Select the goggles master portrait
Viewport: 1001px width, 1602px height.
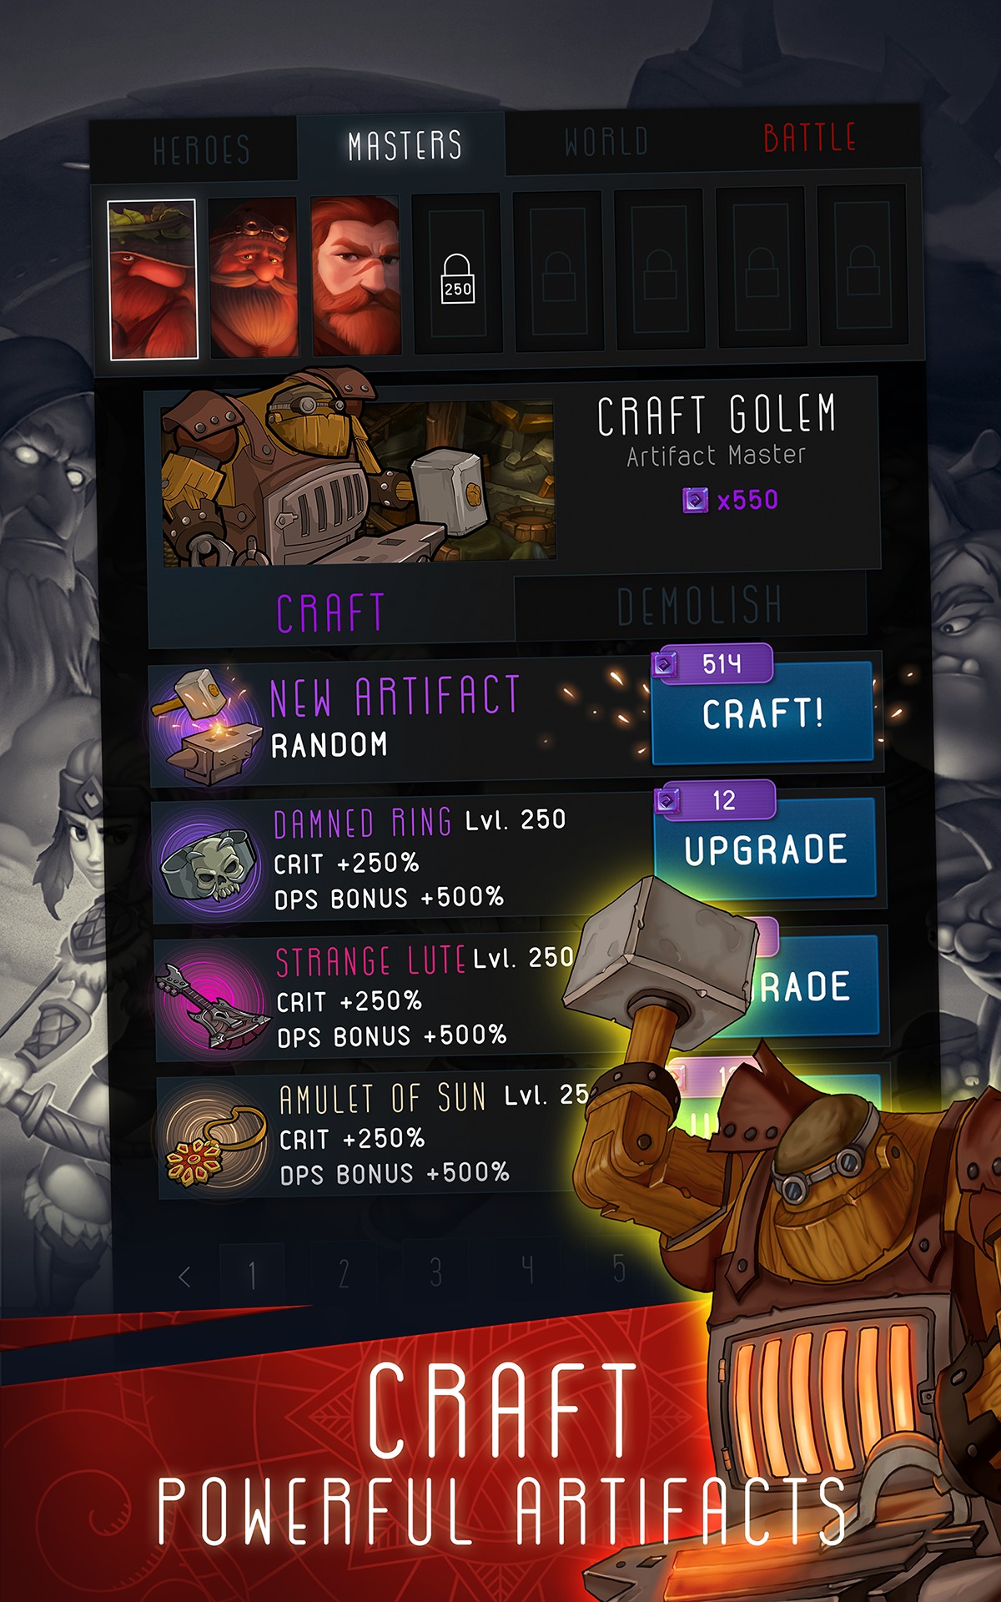point(254,278)
